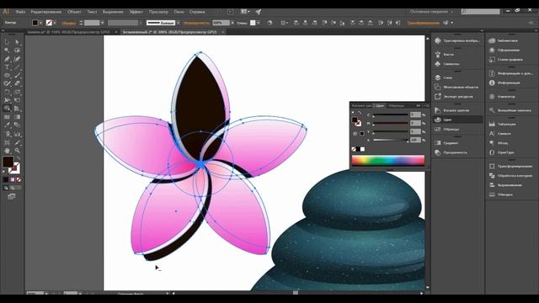This screenshot has height=303, width=539.
Task: Select the Rotate tool
Action: [8, 92]
